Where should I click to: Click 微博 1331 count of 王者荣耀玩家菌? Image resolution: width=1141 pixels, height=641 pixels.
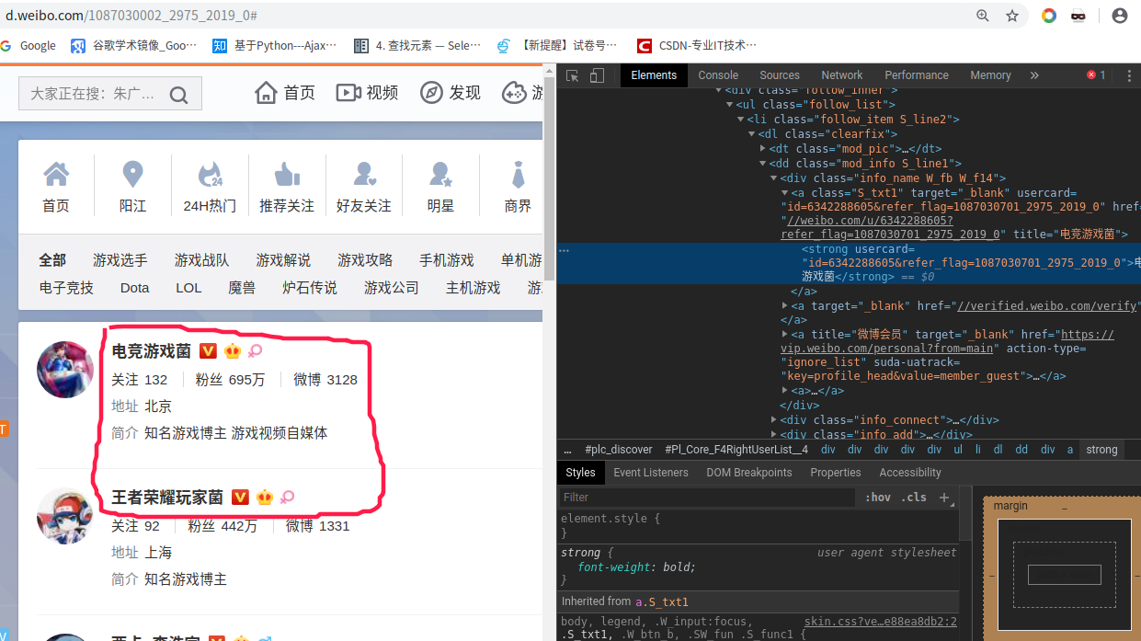(318, 526)
